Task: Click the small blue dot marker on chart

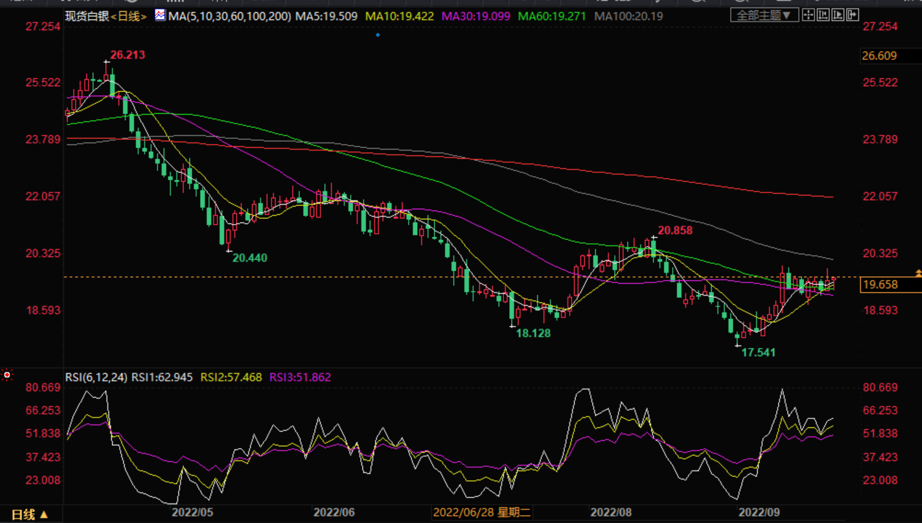Action: [x=378, y=35]
